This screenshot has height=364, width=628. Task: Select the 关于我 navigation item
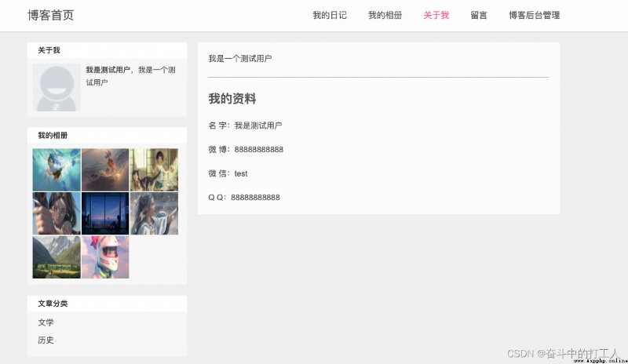pyautogui.click(x=436, y=15)
